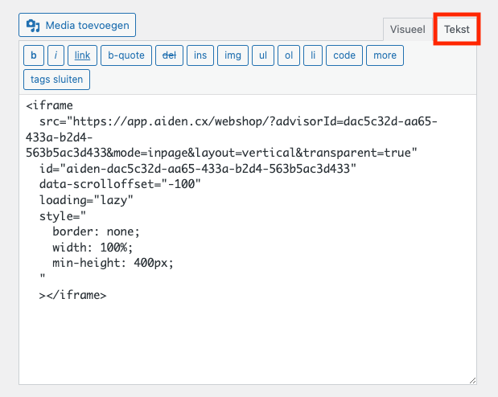
Task: Insert blockquote with b-quote button
Action: click(x=126, y=55)
